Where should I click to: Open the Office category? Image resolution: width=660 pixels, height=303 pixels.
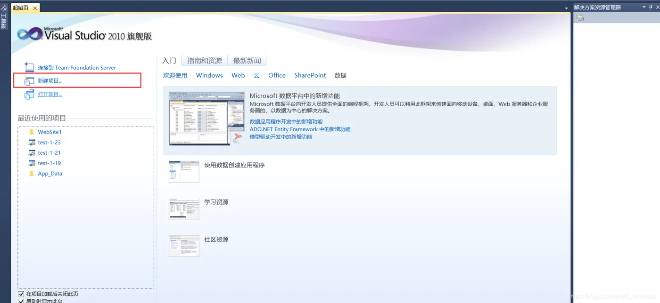click(x=277, y=75)
